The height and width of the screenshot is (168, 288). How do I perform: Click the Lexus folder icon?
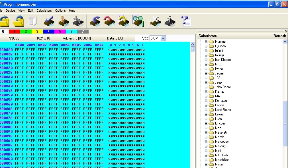[211, 114]
